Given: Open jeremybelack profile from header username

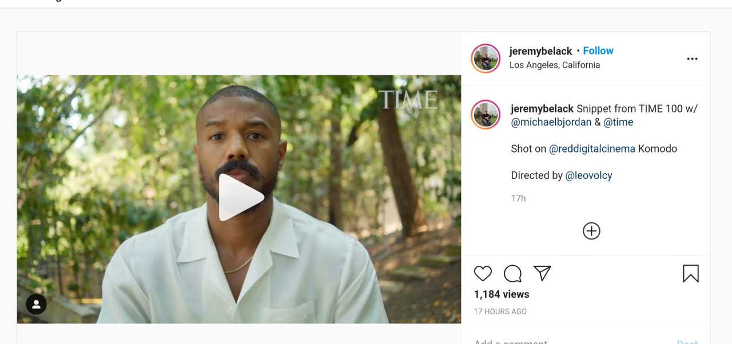Looking at the screenshot, I should coord(540,51).
